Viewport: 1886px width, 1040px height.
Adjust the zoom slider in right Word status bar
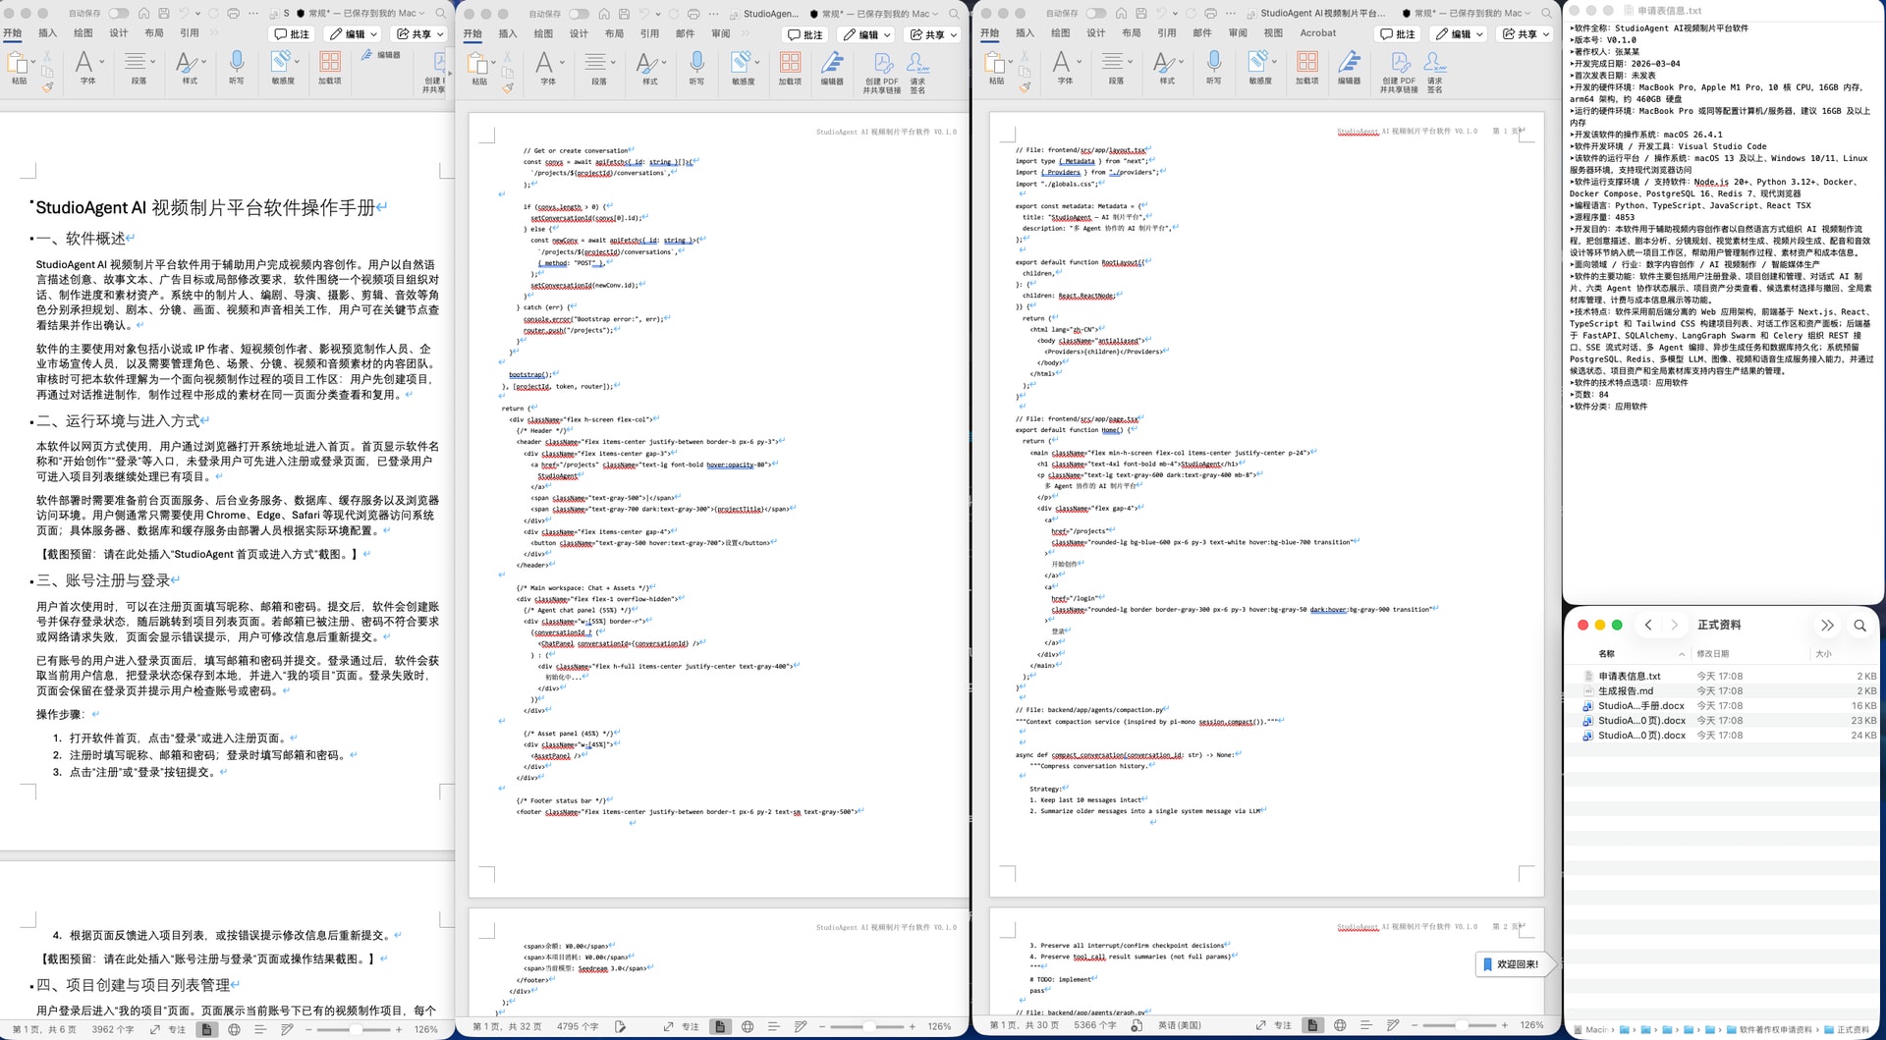point(1462,1026)
